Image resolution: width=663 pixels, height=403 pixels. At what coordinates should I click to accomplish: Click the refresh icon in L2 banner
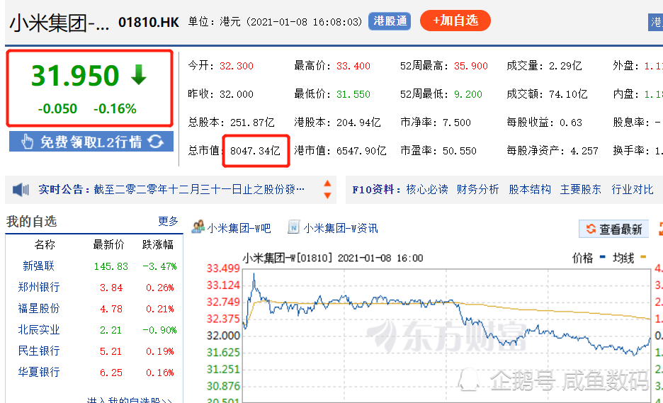coord(156,141)
